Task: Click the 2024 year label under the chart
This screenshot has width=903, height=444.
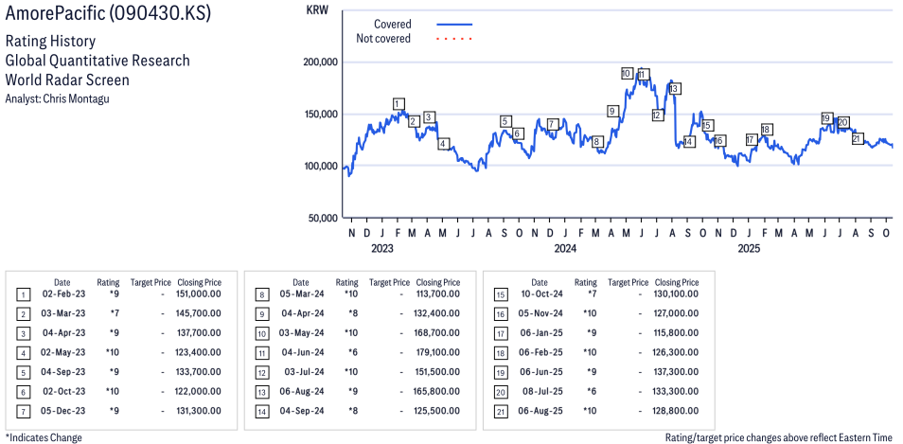Action: (x=565, y=249)
